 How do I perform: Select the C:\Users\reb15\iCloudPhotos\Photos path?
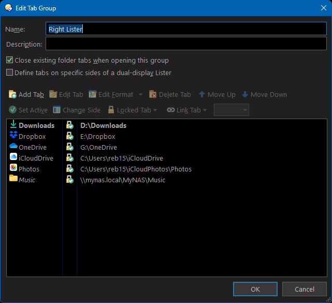click(136, 169)
